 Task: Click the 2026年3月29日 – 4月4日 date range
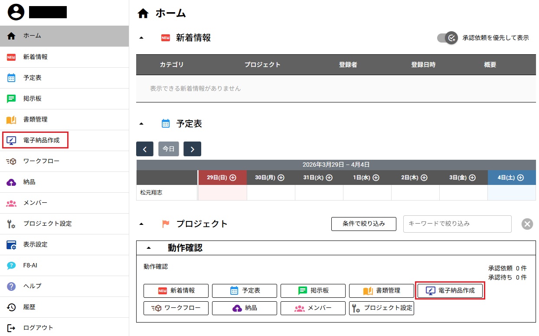(336, 165)
